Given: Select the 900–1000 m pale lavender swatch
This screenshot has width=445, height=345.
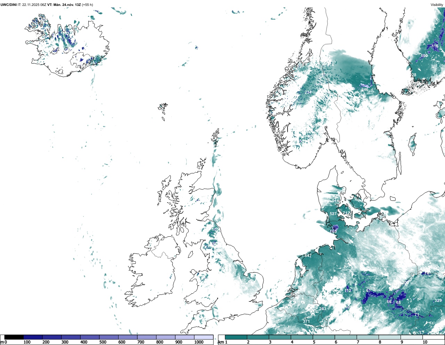Looking at the screenshot, I should coord(185,337).
